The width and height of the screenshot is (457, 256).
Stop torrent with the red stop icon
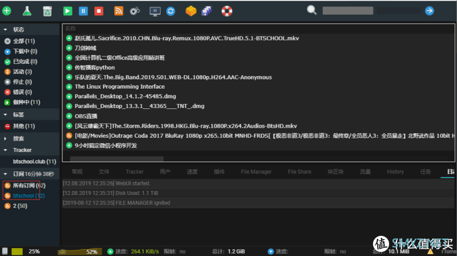[x=99, y=11]
